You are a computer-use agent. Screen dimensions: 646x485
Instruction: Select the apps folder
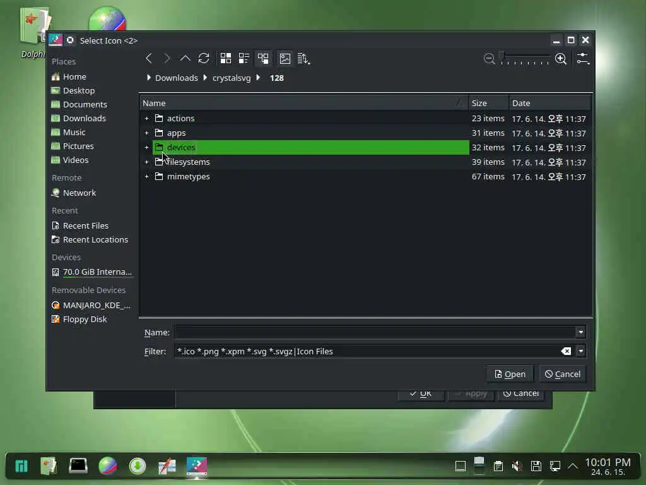pos(177,133)
